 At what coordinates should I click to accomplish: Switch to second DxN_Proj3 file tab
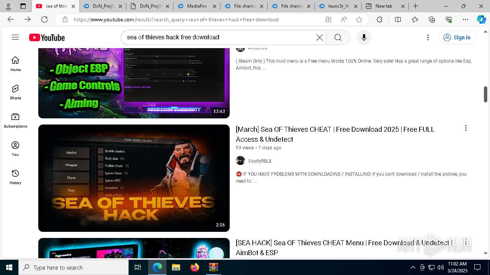tap(150, 6)
